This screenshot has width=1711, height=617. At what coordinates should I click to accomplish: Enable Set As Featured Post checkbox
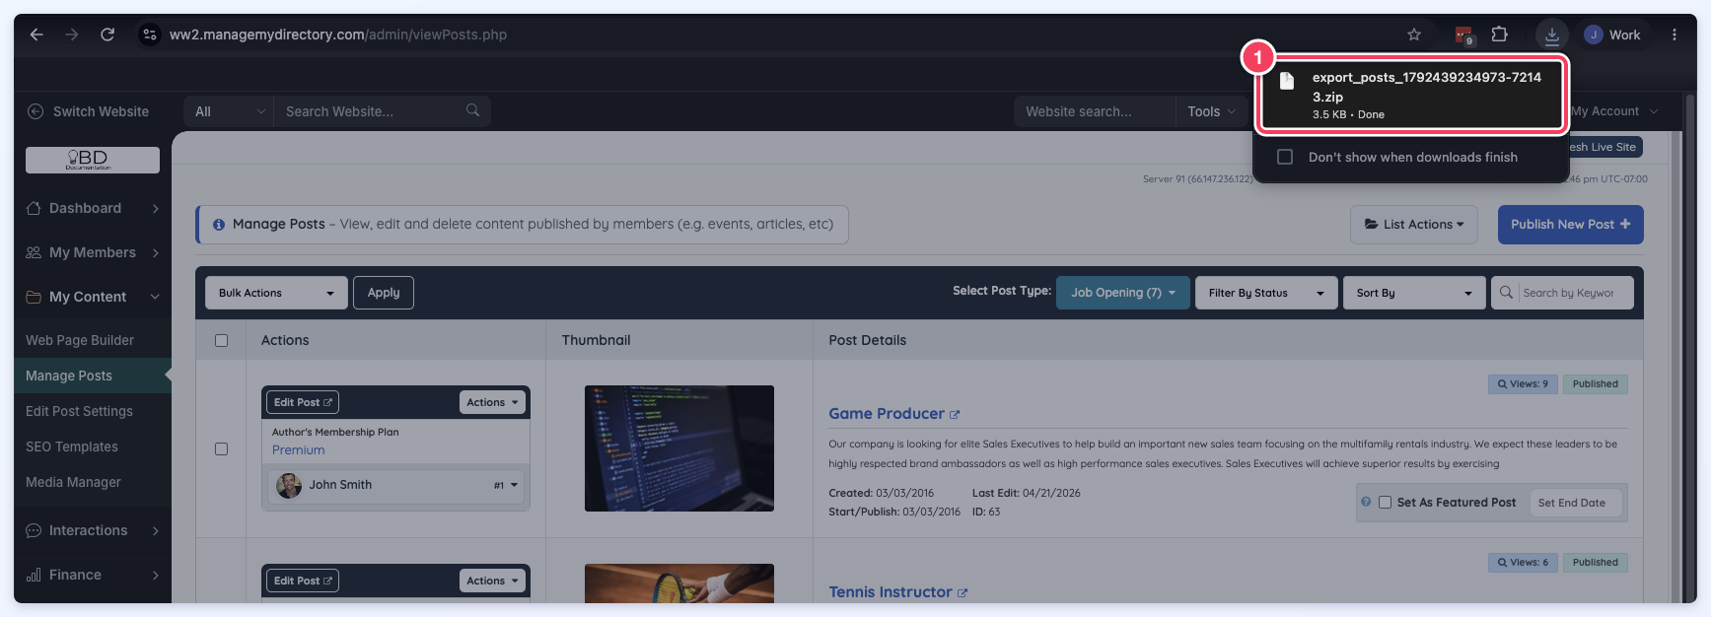tap(1385, 503)
